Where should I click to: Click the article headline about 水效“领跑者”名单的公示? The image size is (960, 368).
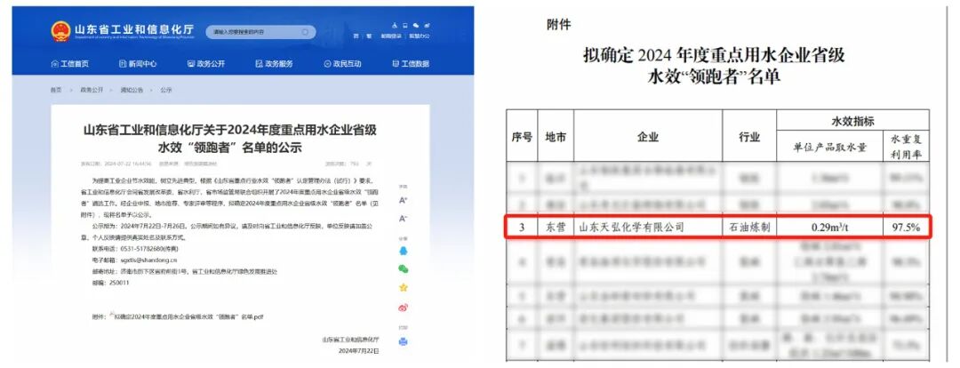tap(230, 139)
